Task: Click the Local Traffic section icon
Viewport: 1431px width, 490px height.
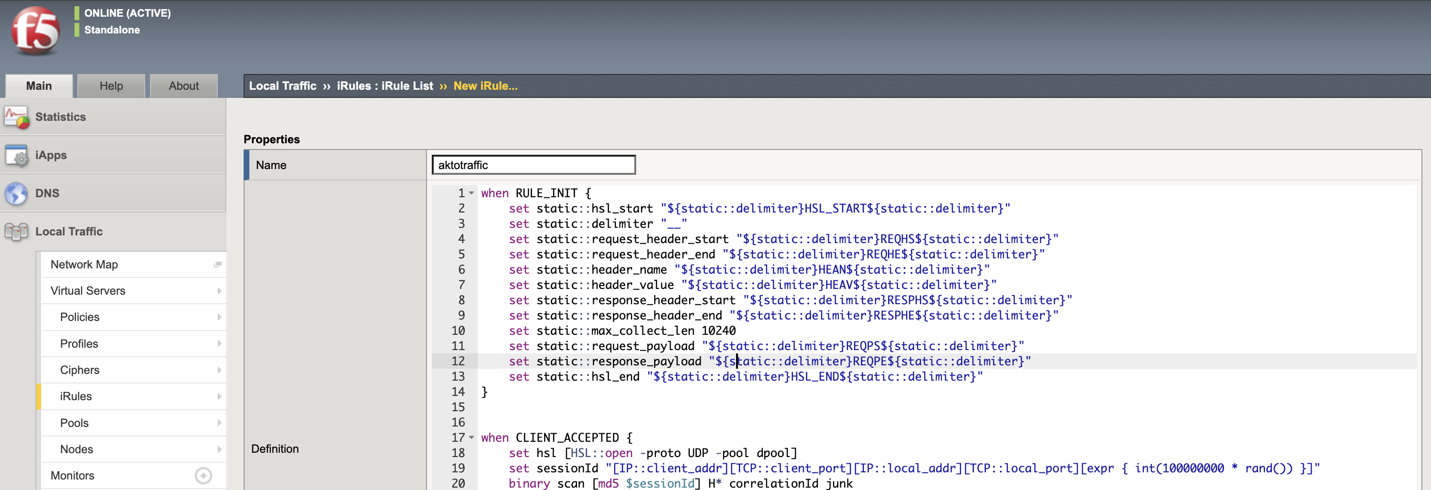Action: [x=16, y=232]
